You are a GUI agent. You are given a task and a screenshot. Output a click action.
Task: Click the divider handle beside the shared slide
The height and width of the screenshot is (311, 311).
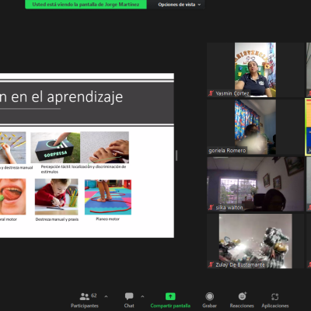[176, 155]
